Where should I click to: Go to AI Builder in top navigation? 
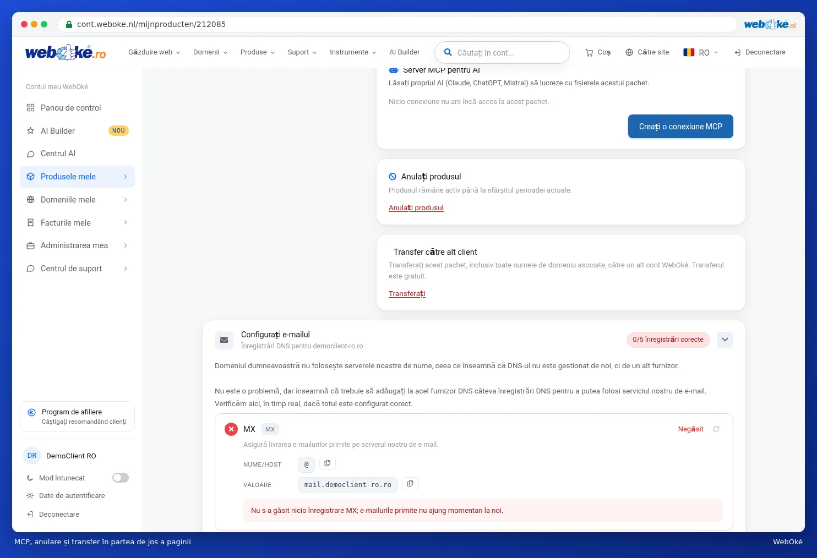(405, 52)
